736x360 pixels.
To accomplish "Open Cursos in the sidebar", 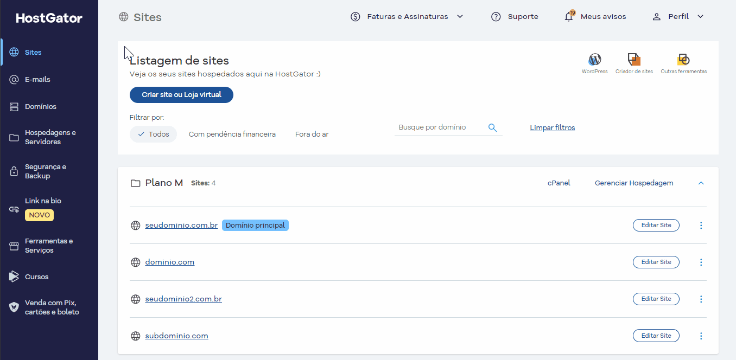I will [37, 277].
